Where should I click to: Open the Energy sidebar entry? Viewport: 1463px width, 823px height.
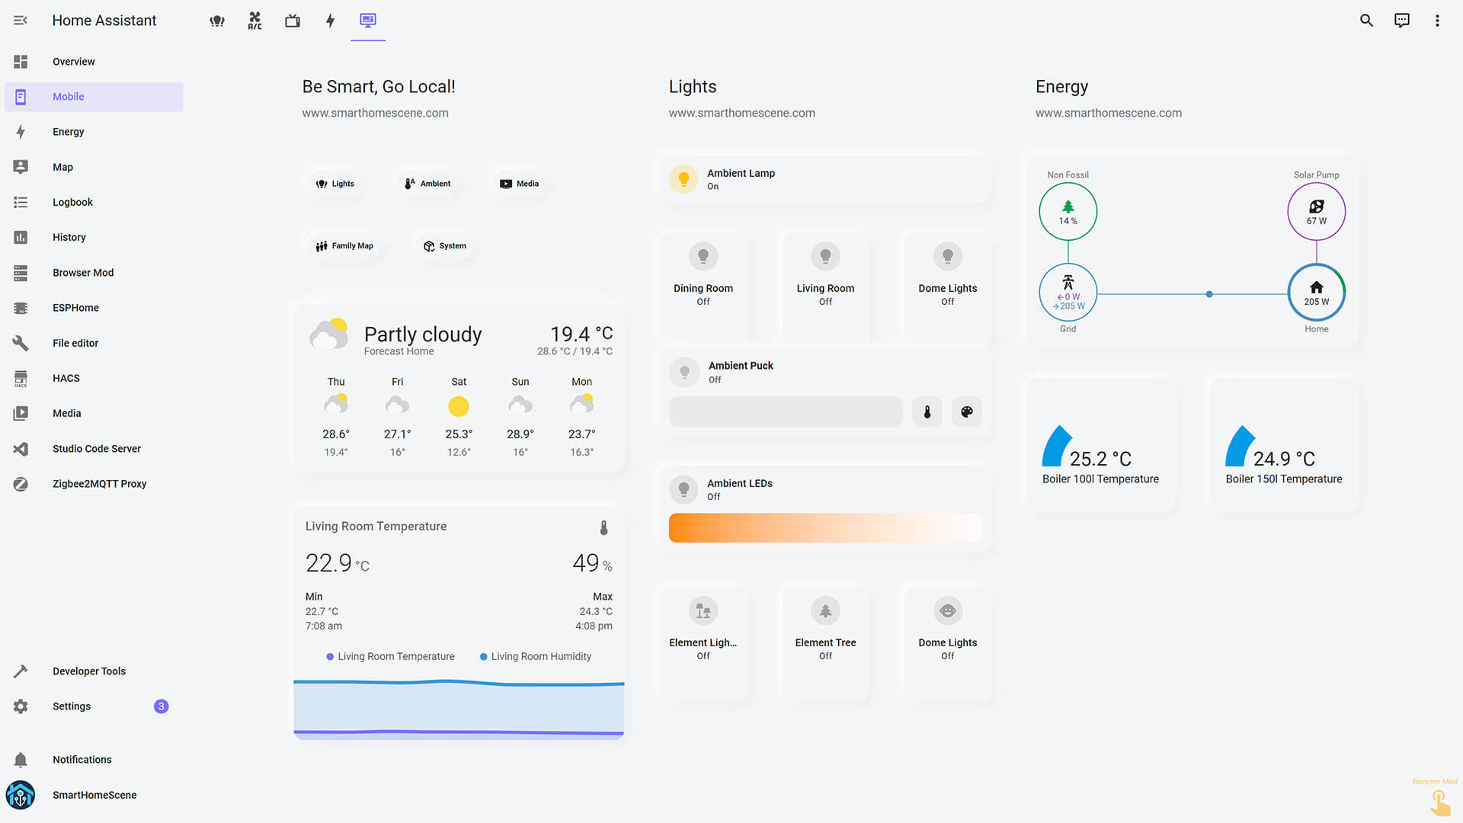click(x=94, y=132)
